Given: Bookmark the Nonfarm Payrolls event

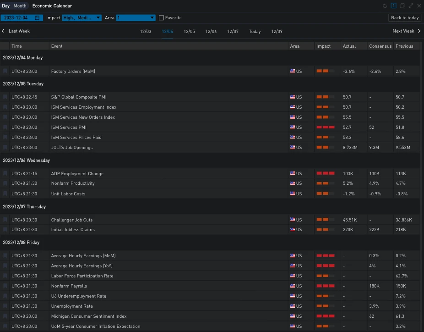Looking at the screenshot, I should [5, 286].
